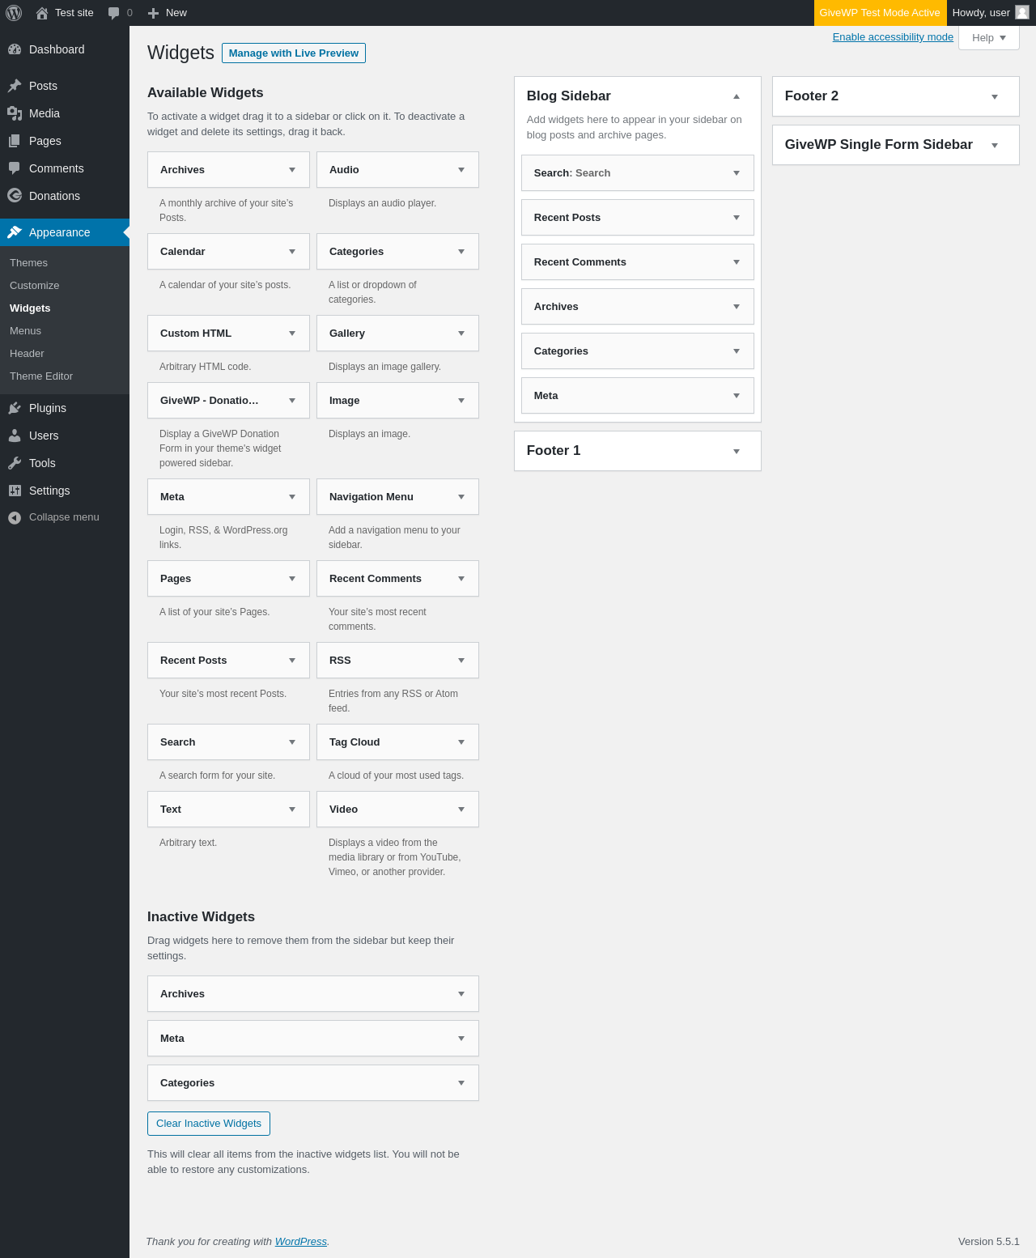
Task: Open the Theme Editor submenu item
Action: point(65,376)
